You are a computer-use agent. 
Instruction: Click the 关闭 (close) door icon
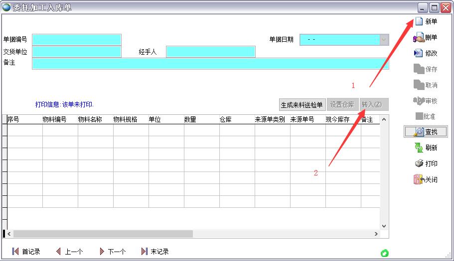pyautogui.click(x=419, y=179)
